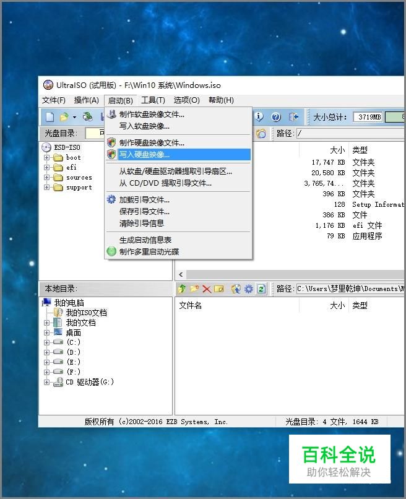Click the image 路径 field showing /

pyautogui.click(x=350, y=133)
